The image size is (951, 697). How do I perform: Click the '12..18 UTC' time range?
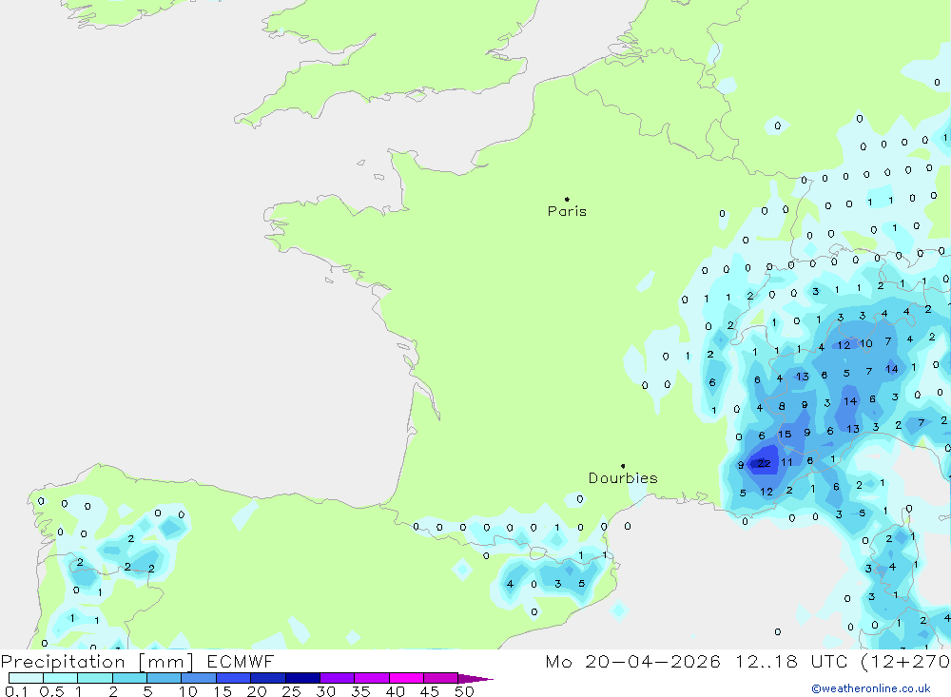click(791, 661)
